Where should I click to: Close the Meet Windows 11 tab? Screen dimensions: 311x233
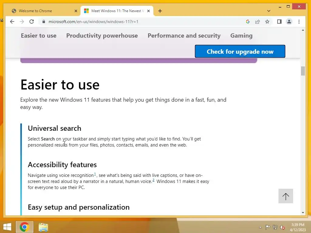point(148,11)
